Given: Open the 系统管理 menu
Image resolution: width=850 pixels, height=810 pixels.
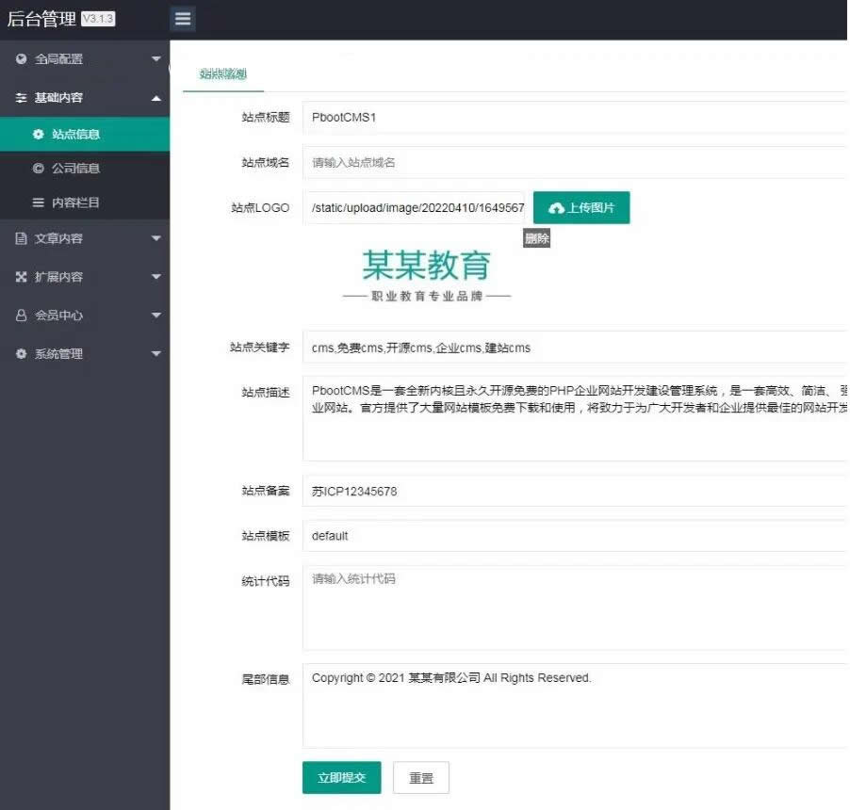Looking at the screenshot, I should click(x=85, y=354).
